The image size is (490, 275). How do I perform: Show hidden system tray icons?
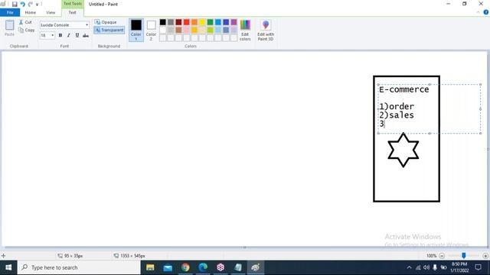click(x=409, y=267)
